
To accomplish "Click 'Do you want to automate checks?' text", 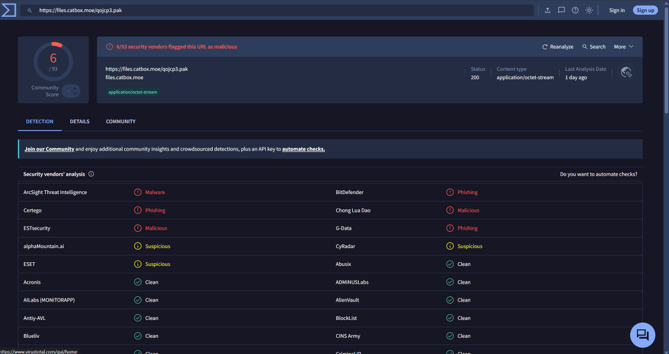I will (x=599, y=174).
